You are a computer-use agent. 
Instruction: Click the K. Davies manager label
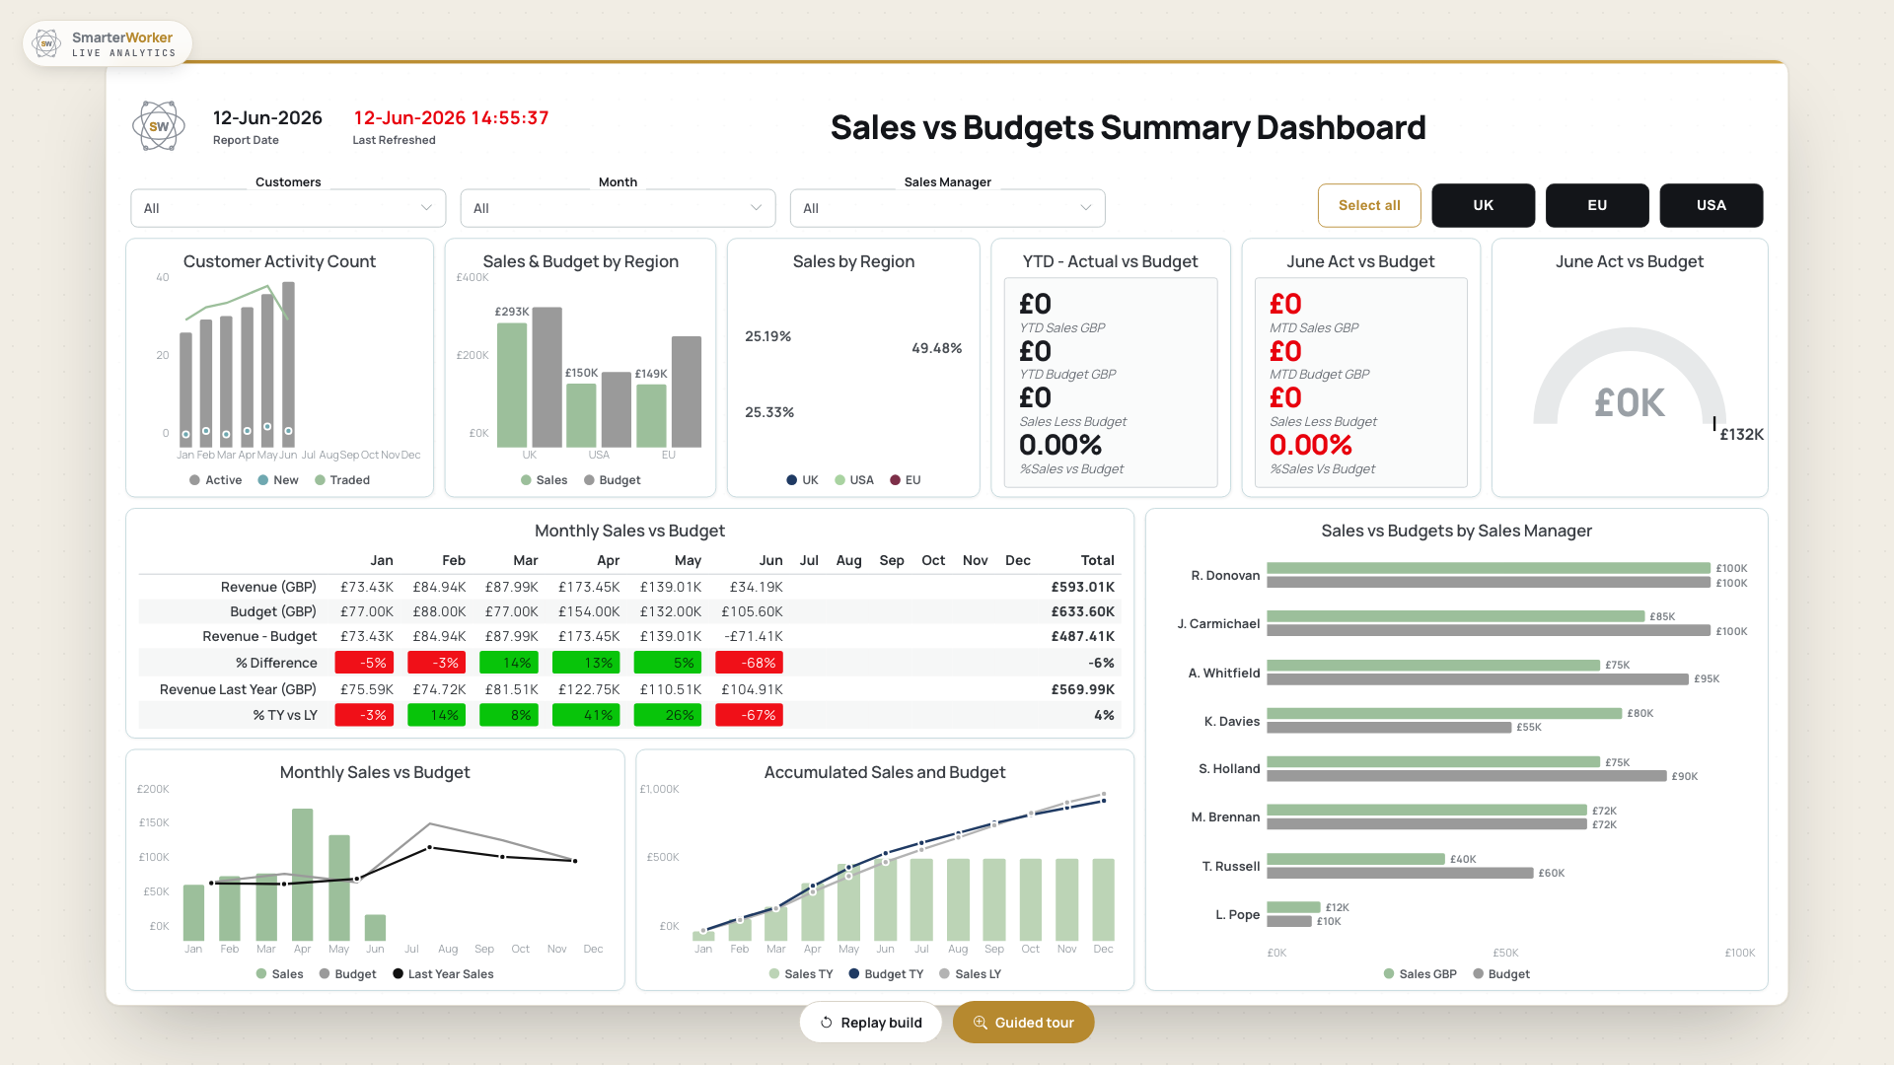(1231, 722)
